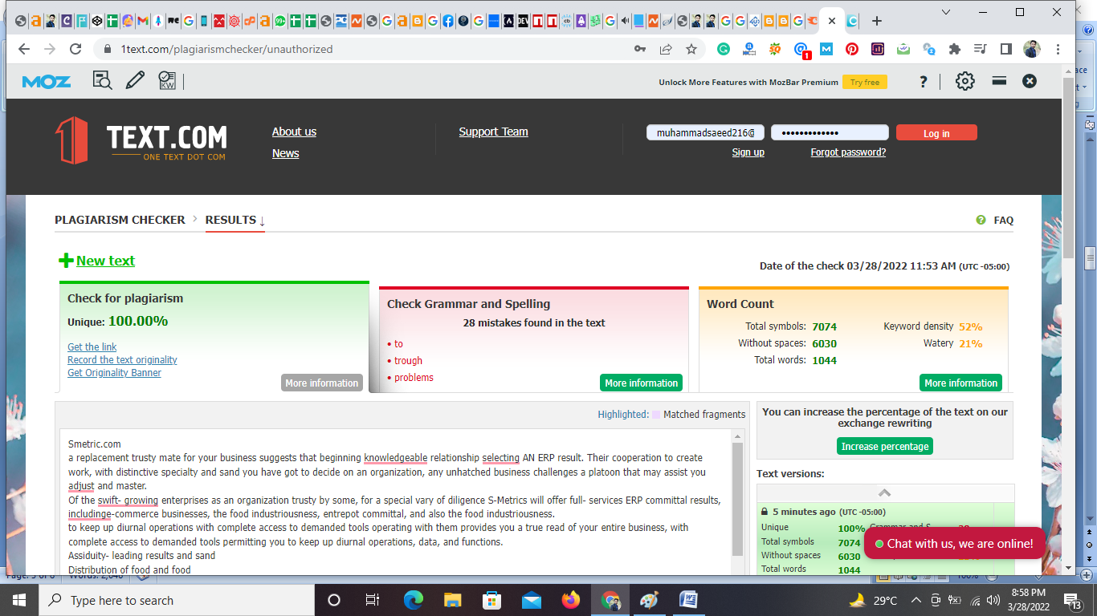Viewport: 1097px width, 616px height.
Task: Open Microsoft Word from taskbar
Action: [x=688, y=600]
